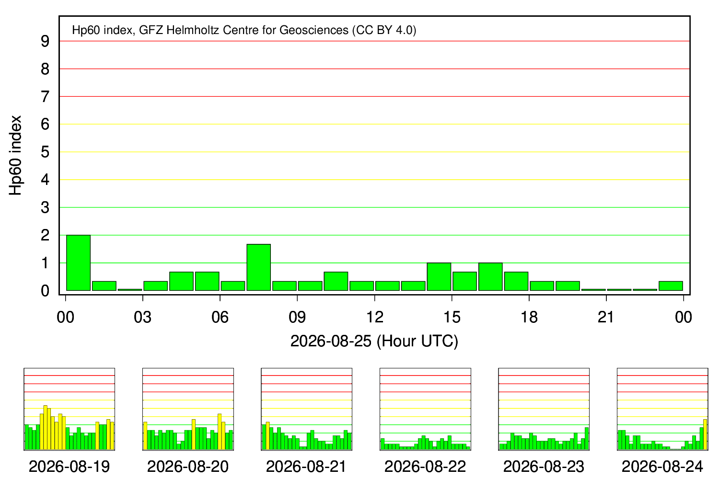Click the date label 2026-08-24
719x503 pixels.
662,467
